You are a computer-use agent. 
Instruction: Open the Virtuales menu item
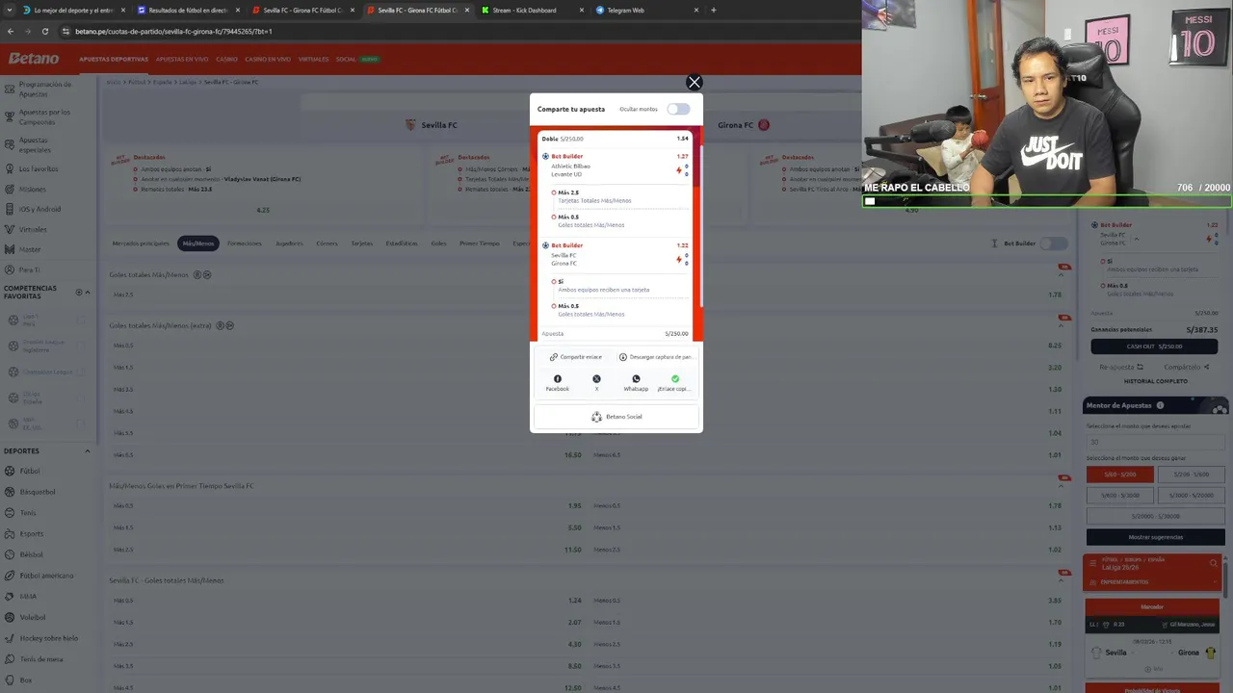pyautogui.click(x=314, y=60)
